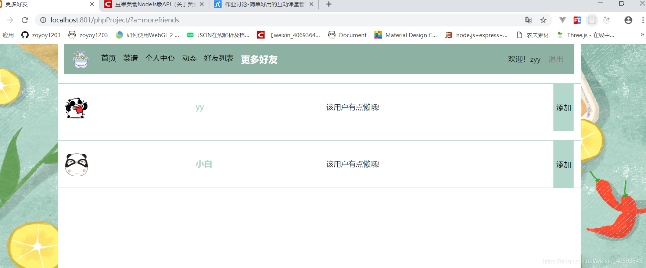Screen dimensions: 646x268
Task: Open yy's panda avatar
Action: 76,108
